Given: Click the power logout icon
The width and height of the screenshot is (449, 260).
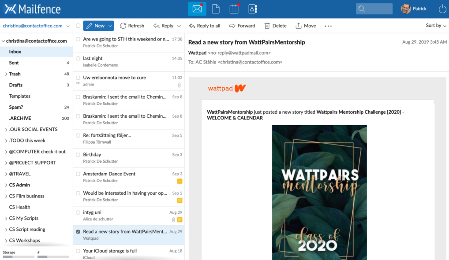Looking at the screenshot, I should coord(442,9).
